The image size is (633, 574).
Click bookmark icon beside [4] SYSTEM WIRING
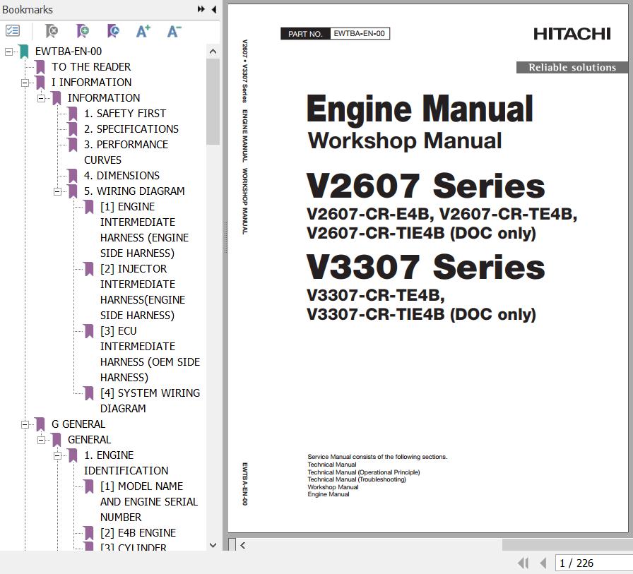point(89,393)
